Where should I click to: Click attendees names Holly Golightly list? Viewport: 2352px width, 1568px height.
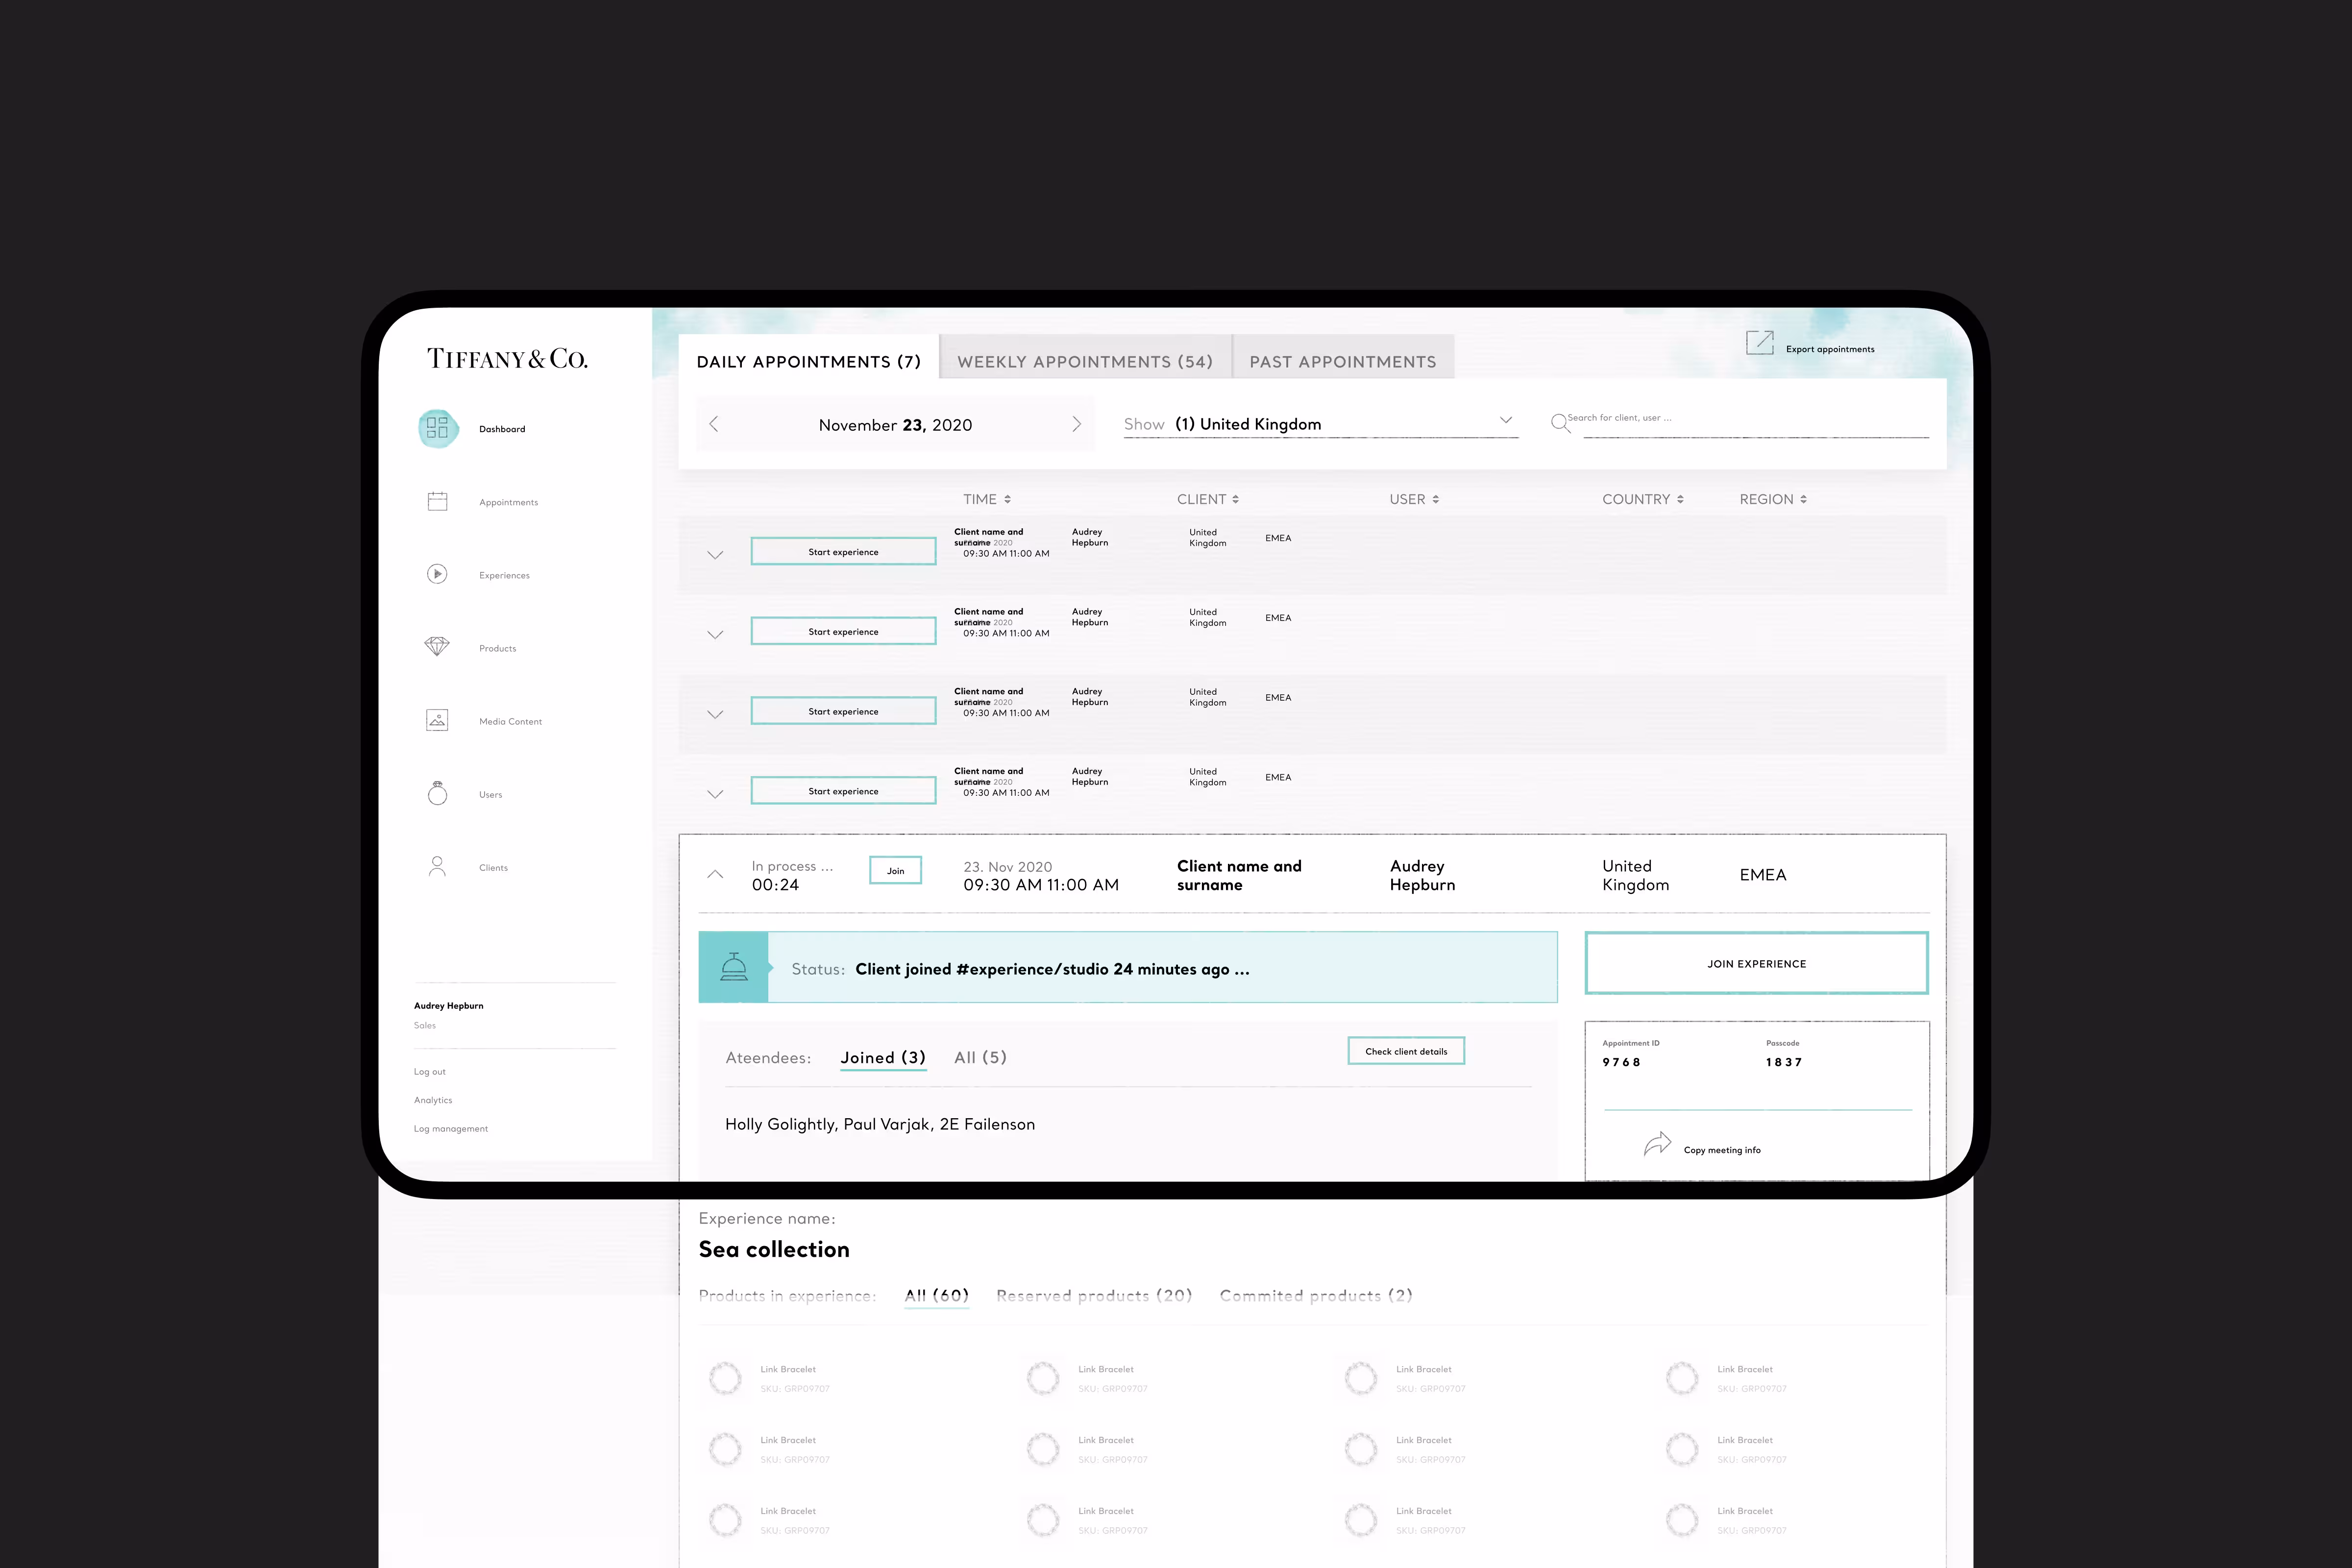pos(880,1124)
